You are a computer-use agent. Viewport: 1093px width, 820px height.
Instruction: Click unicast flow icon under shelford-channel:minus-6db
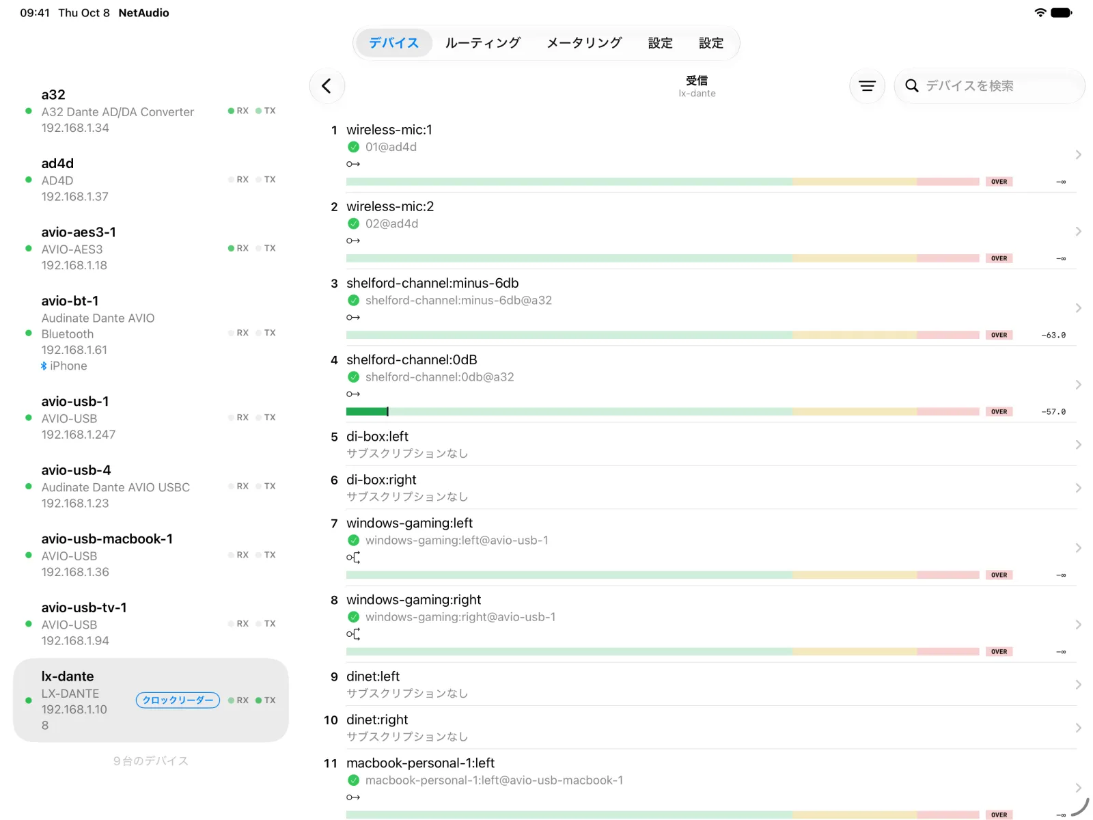pos(353,317)
